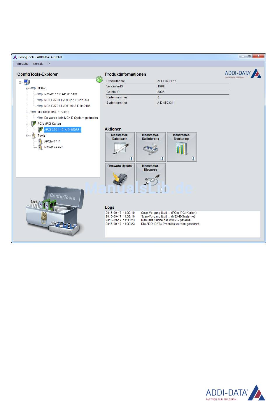Click the Produktname value APCI-3701-16
Viewport: 277px width, 407px height.
[167, 81]
